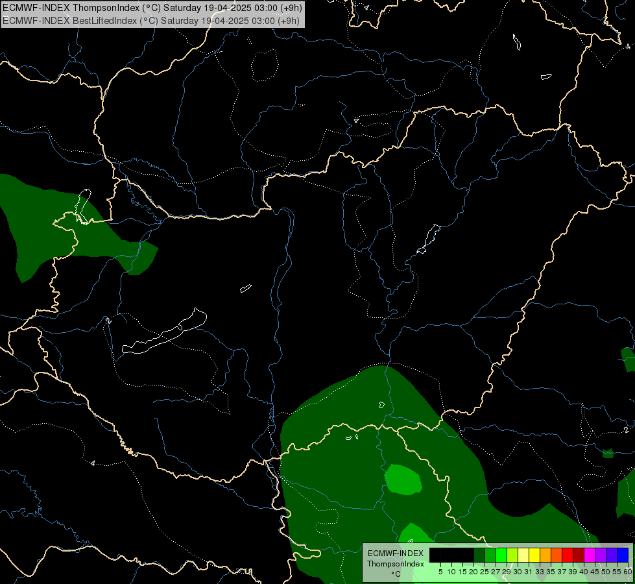This screenshot has width=635, height=584.
Task: Click the legend tick value 45
Action: click(595, 572)
